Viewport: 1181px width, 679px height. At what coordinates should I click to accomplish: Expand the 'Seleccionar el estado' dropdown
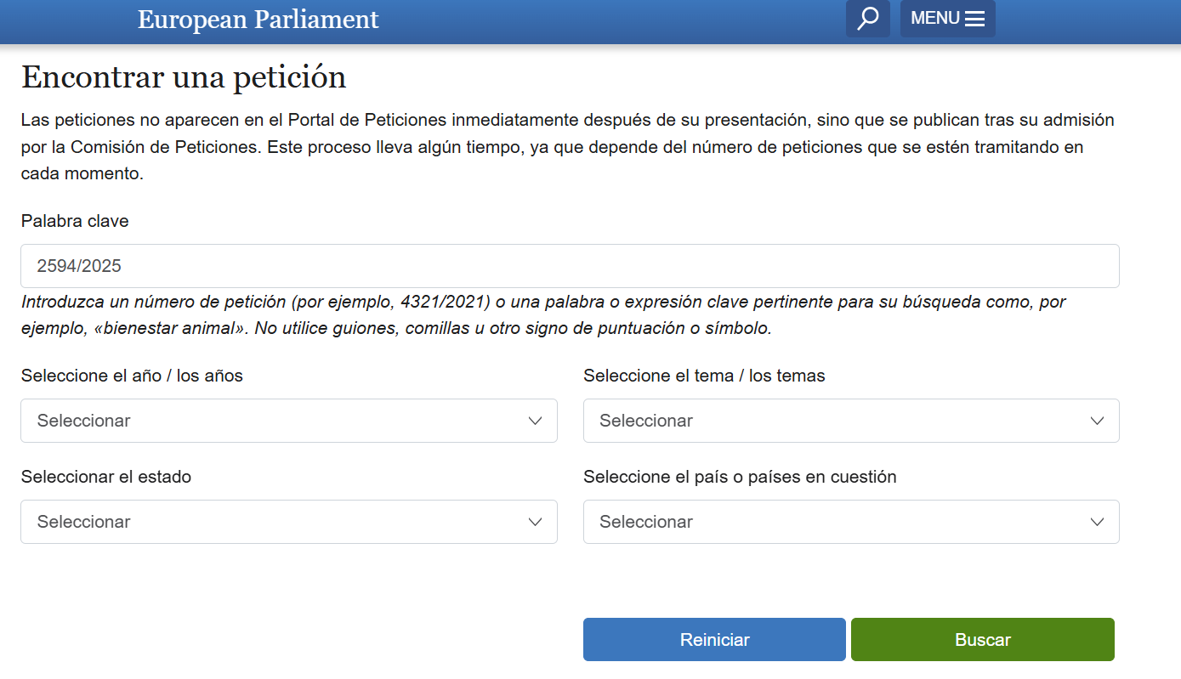pyautogui.click(x=288, y=521)
